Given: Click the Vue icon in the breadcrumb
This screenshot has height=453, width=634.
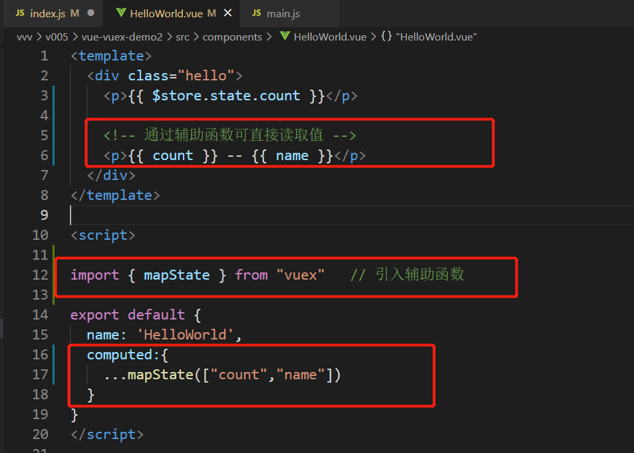Looking at the screenshot, I should pyautogui.click(x=285, y=37).
